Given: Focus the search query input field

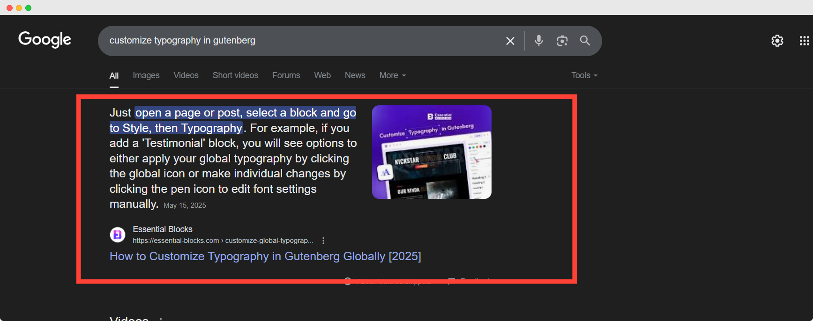Looking at the screenshot, I should [300, 41].
